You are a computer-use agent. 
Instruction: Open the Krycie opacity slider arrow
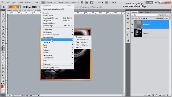[170, 15]
